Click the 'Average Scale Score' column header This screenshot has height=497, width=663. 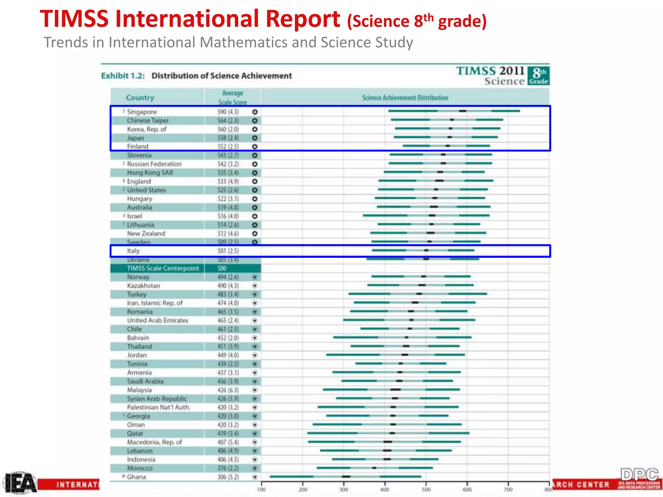point(232,98)
